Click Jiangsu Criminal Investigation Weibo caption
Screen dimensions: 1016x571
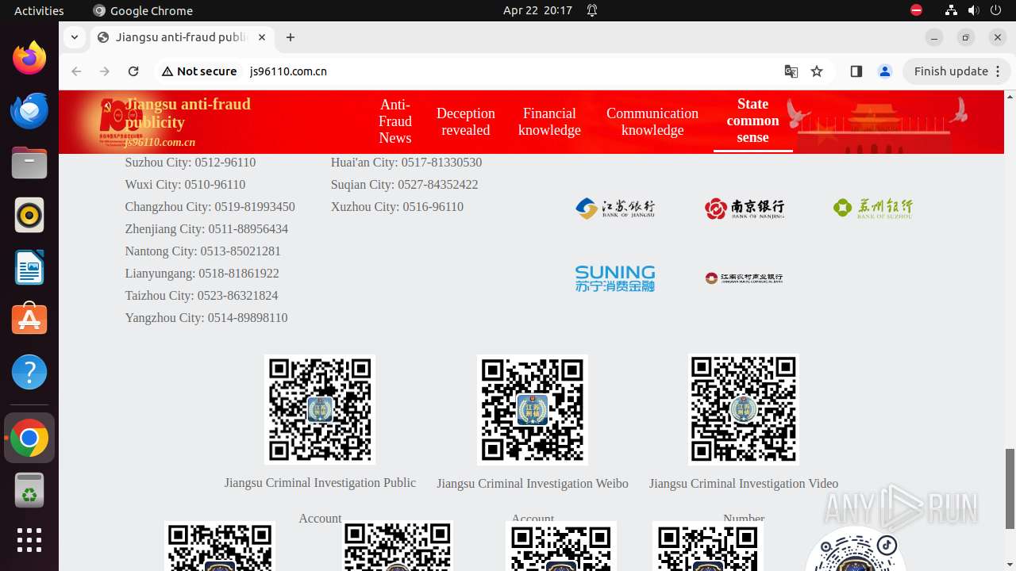[533, 484]
